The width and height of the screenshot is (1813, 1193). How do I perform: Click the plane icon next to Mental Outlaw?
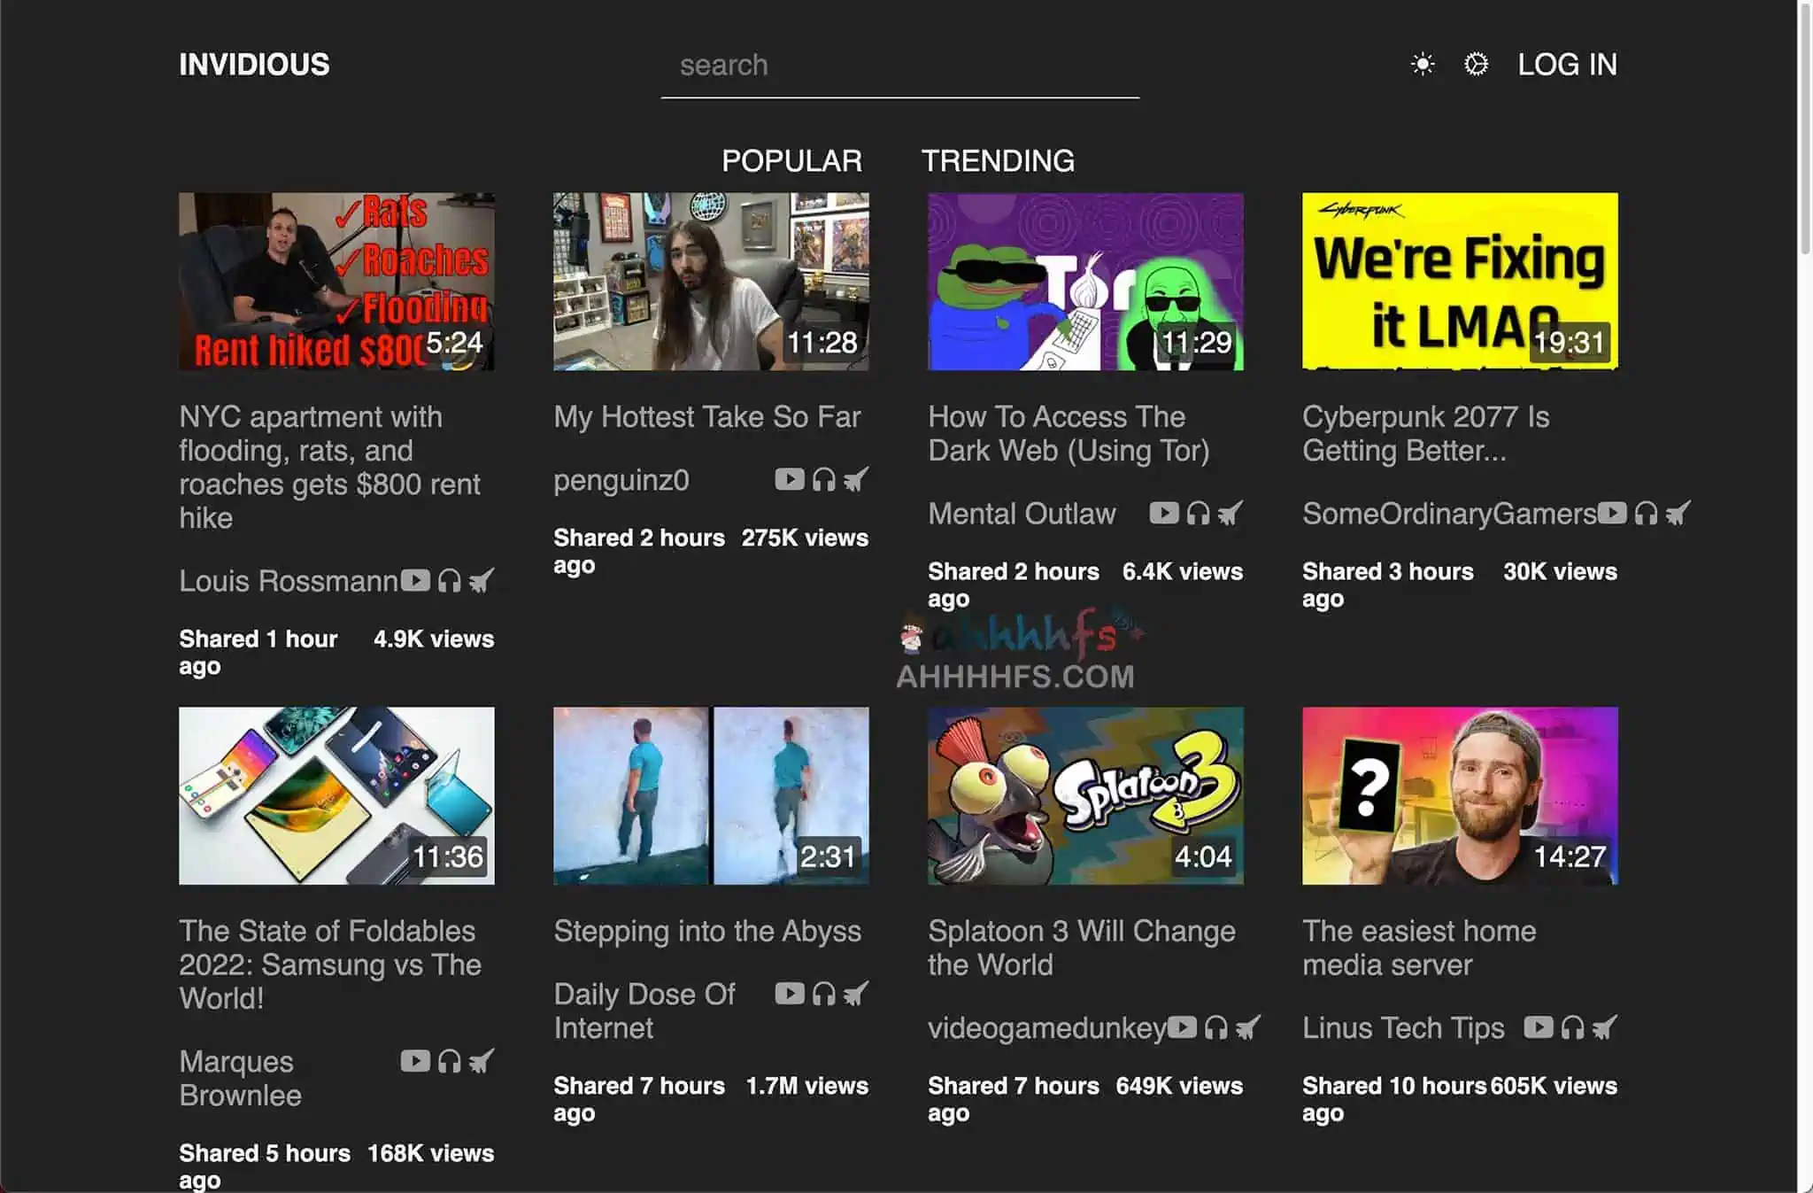click(1231, 513)
